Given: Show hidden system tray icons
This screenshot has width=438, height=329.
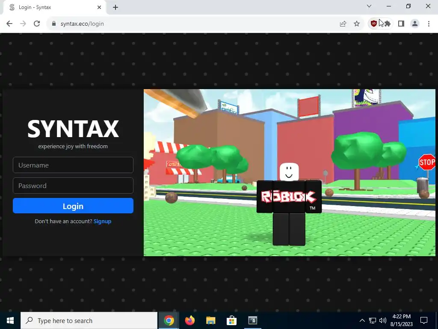Looking at the screenshot, I should 362,320.
